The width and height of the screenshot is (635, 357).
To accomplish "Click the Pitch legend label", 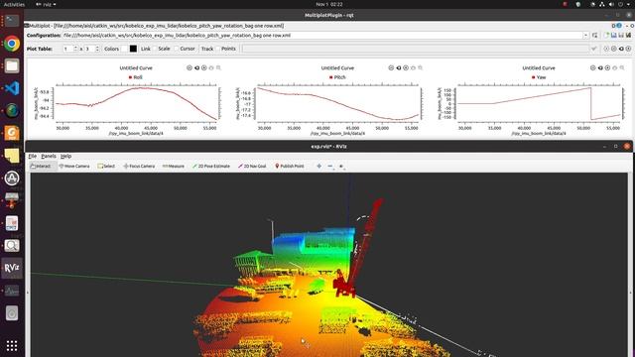I will click(x=337, y=77).
